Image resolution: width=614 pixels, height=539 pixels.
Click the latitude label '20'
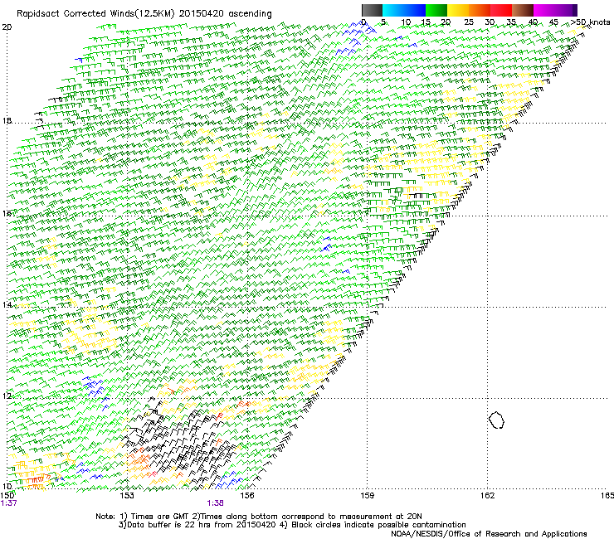click(7, 27)
